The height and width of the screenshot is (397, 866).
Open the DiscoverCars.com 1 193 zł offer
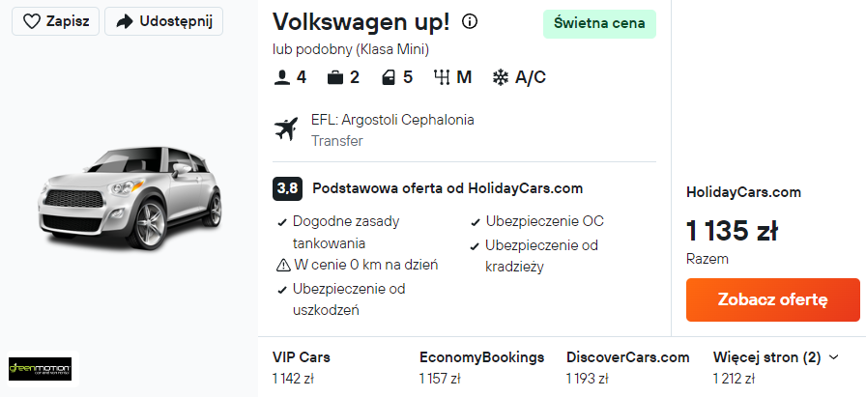627,366
